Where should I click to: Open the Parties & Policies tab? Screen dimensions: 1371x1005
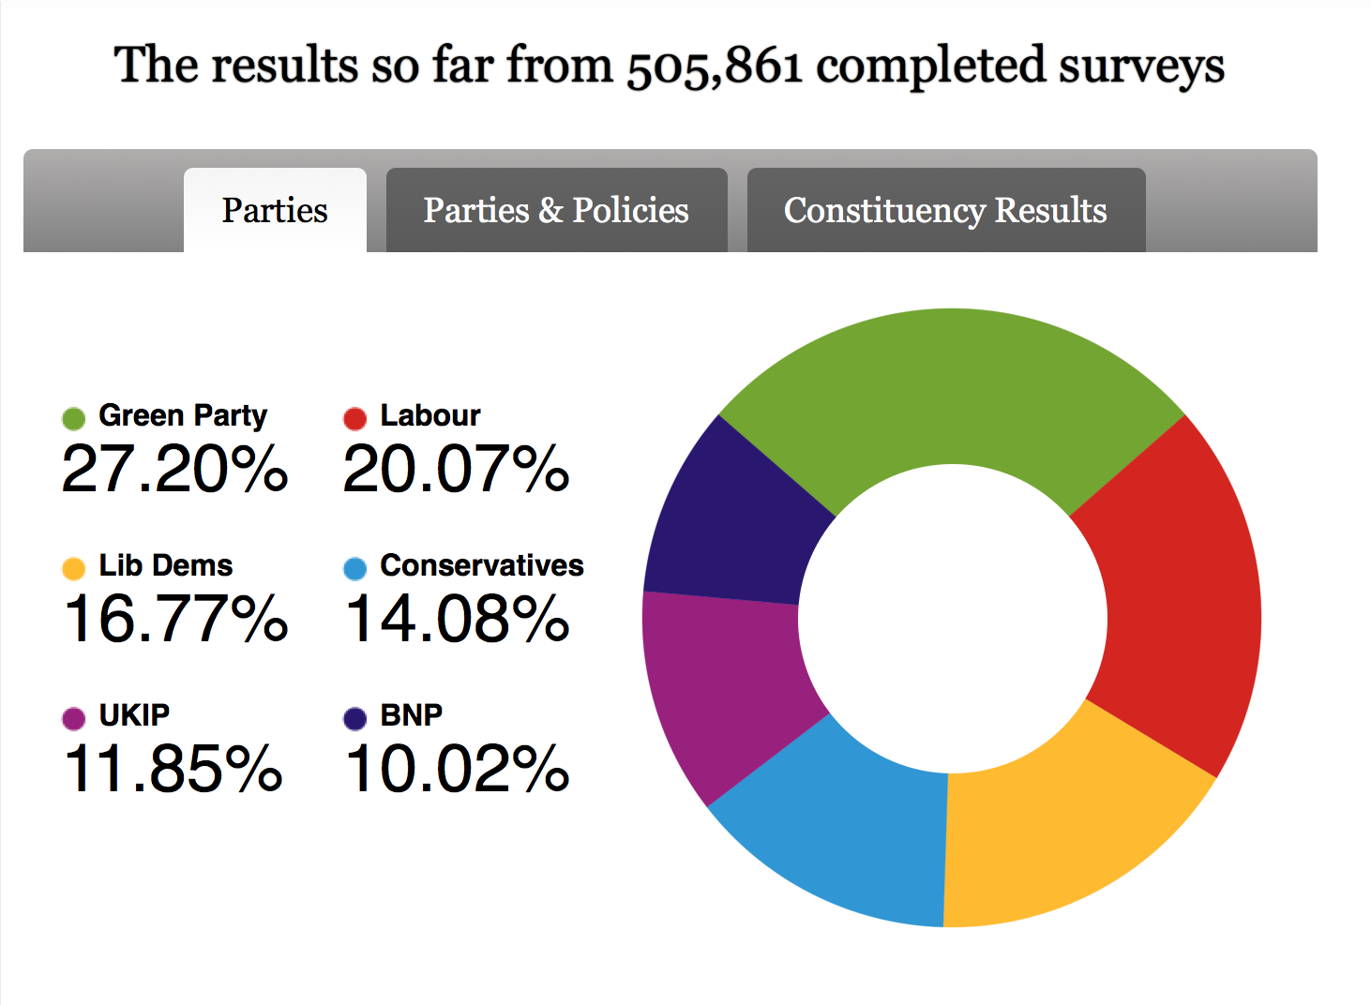coord(556,211)
